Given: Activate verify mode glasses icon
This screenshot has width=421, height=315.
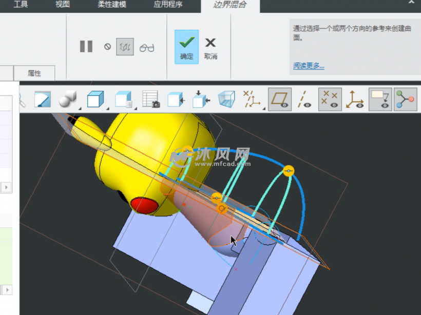Looking at the screenshot, I should (x=147, y=48).
